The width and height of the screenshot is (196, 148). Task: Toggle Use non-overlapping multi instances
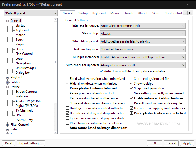point(132,108)
